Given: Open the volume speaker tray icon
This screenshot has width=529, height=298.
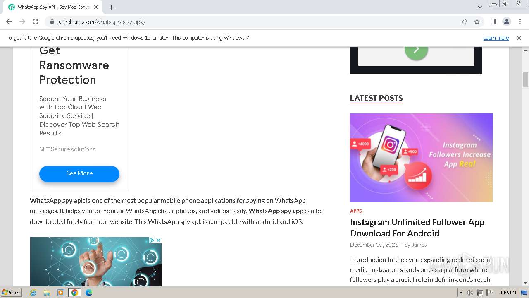Looking at the screenshot, I should point(470,293).
